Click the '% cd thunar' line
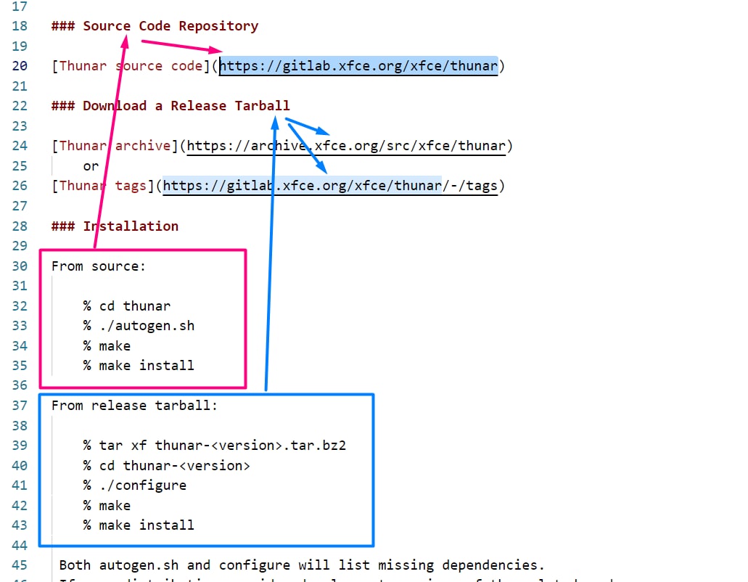The image size is (748, 582). click(x=127, y=306)
